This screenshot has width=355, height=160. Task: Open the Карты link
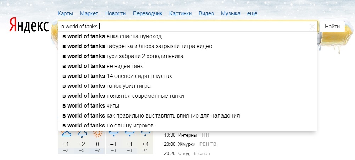click(x=65, y=13)
